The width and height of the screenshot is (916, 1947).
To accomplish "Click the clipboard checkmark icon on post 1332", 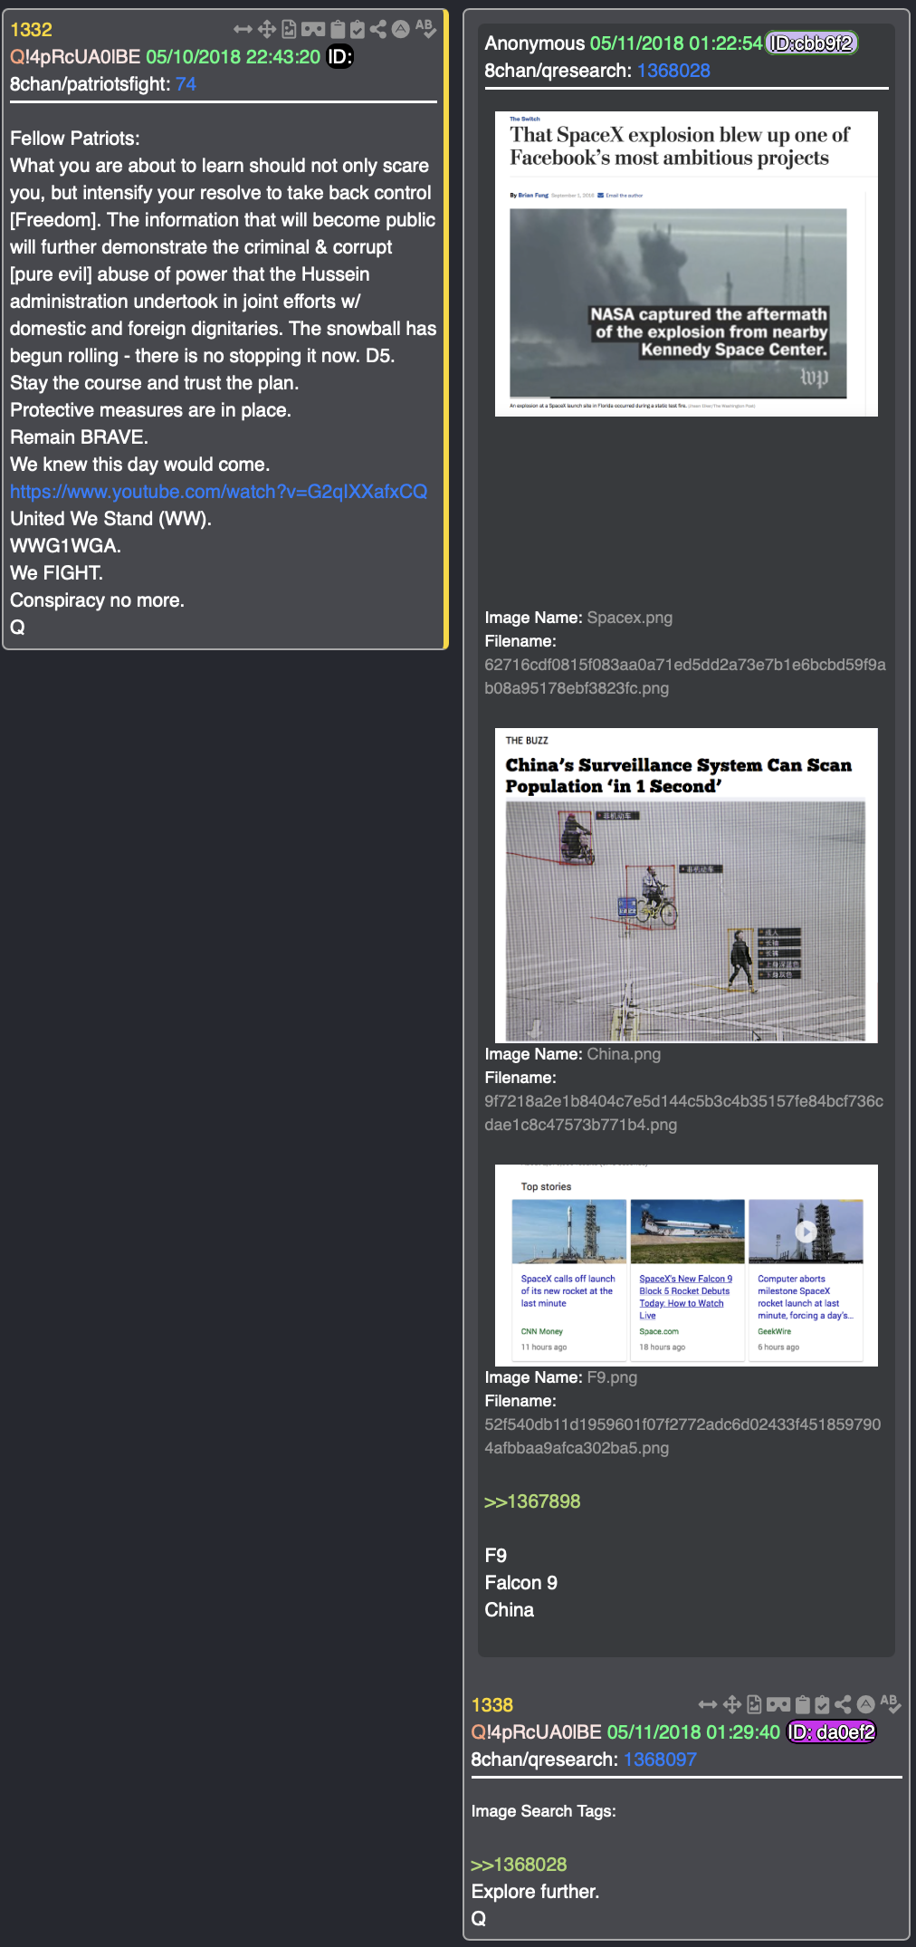I will tap(358, 30).
